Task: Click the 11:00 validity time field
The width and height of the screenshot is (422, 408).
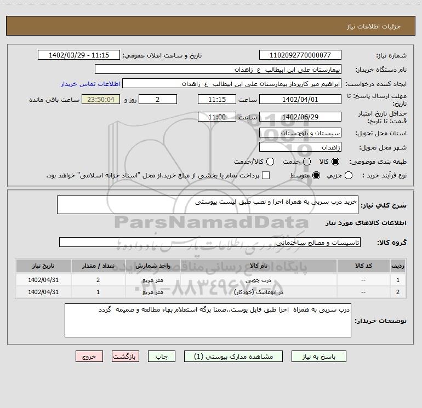Action: pyautogui.click(x=217, y=117)
